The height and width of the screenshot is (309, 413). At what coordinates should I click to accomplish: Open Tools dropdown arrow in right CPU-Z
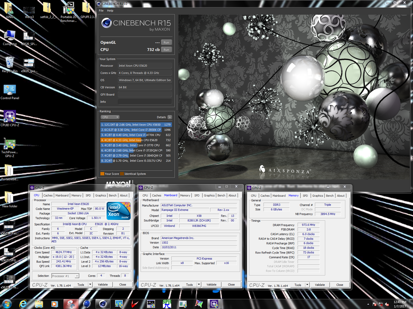(x=307, y=285)
